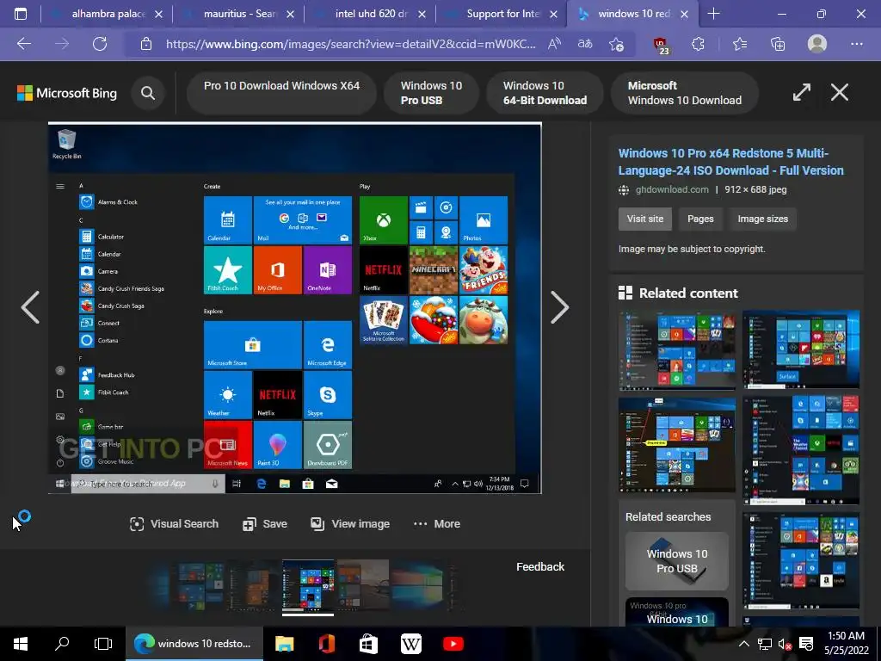Open the Office app on the taskbar

coord(326,644)
